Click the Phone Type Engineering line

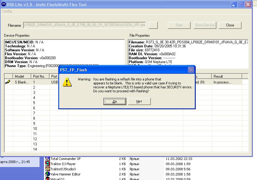pos(52,66)
